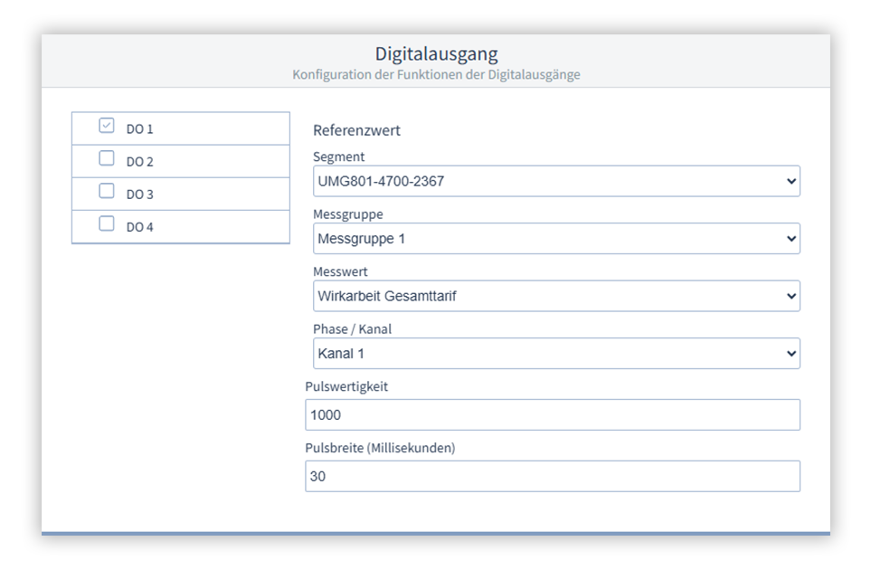This screenshot has width=871, height=570.
Task: Focus the Pulswertigkeit field containing 1000
Action: [x=552, y=415]
